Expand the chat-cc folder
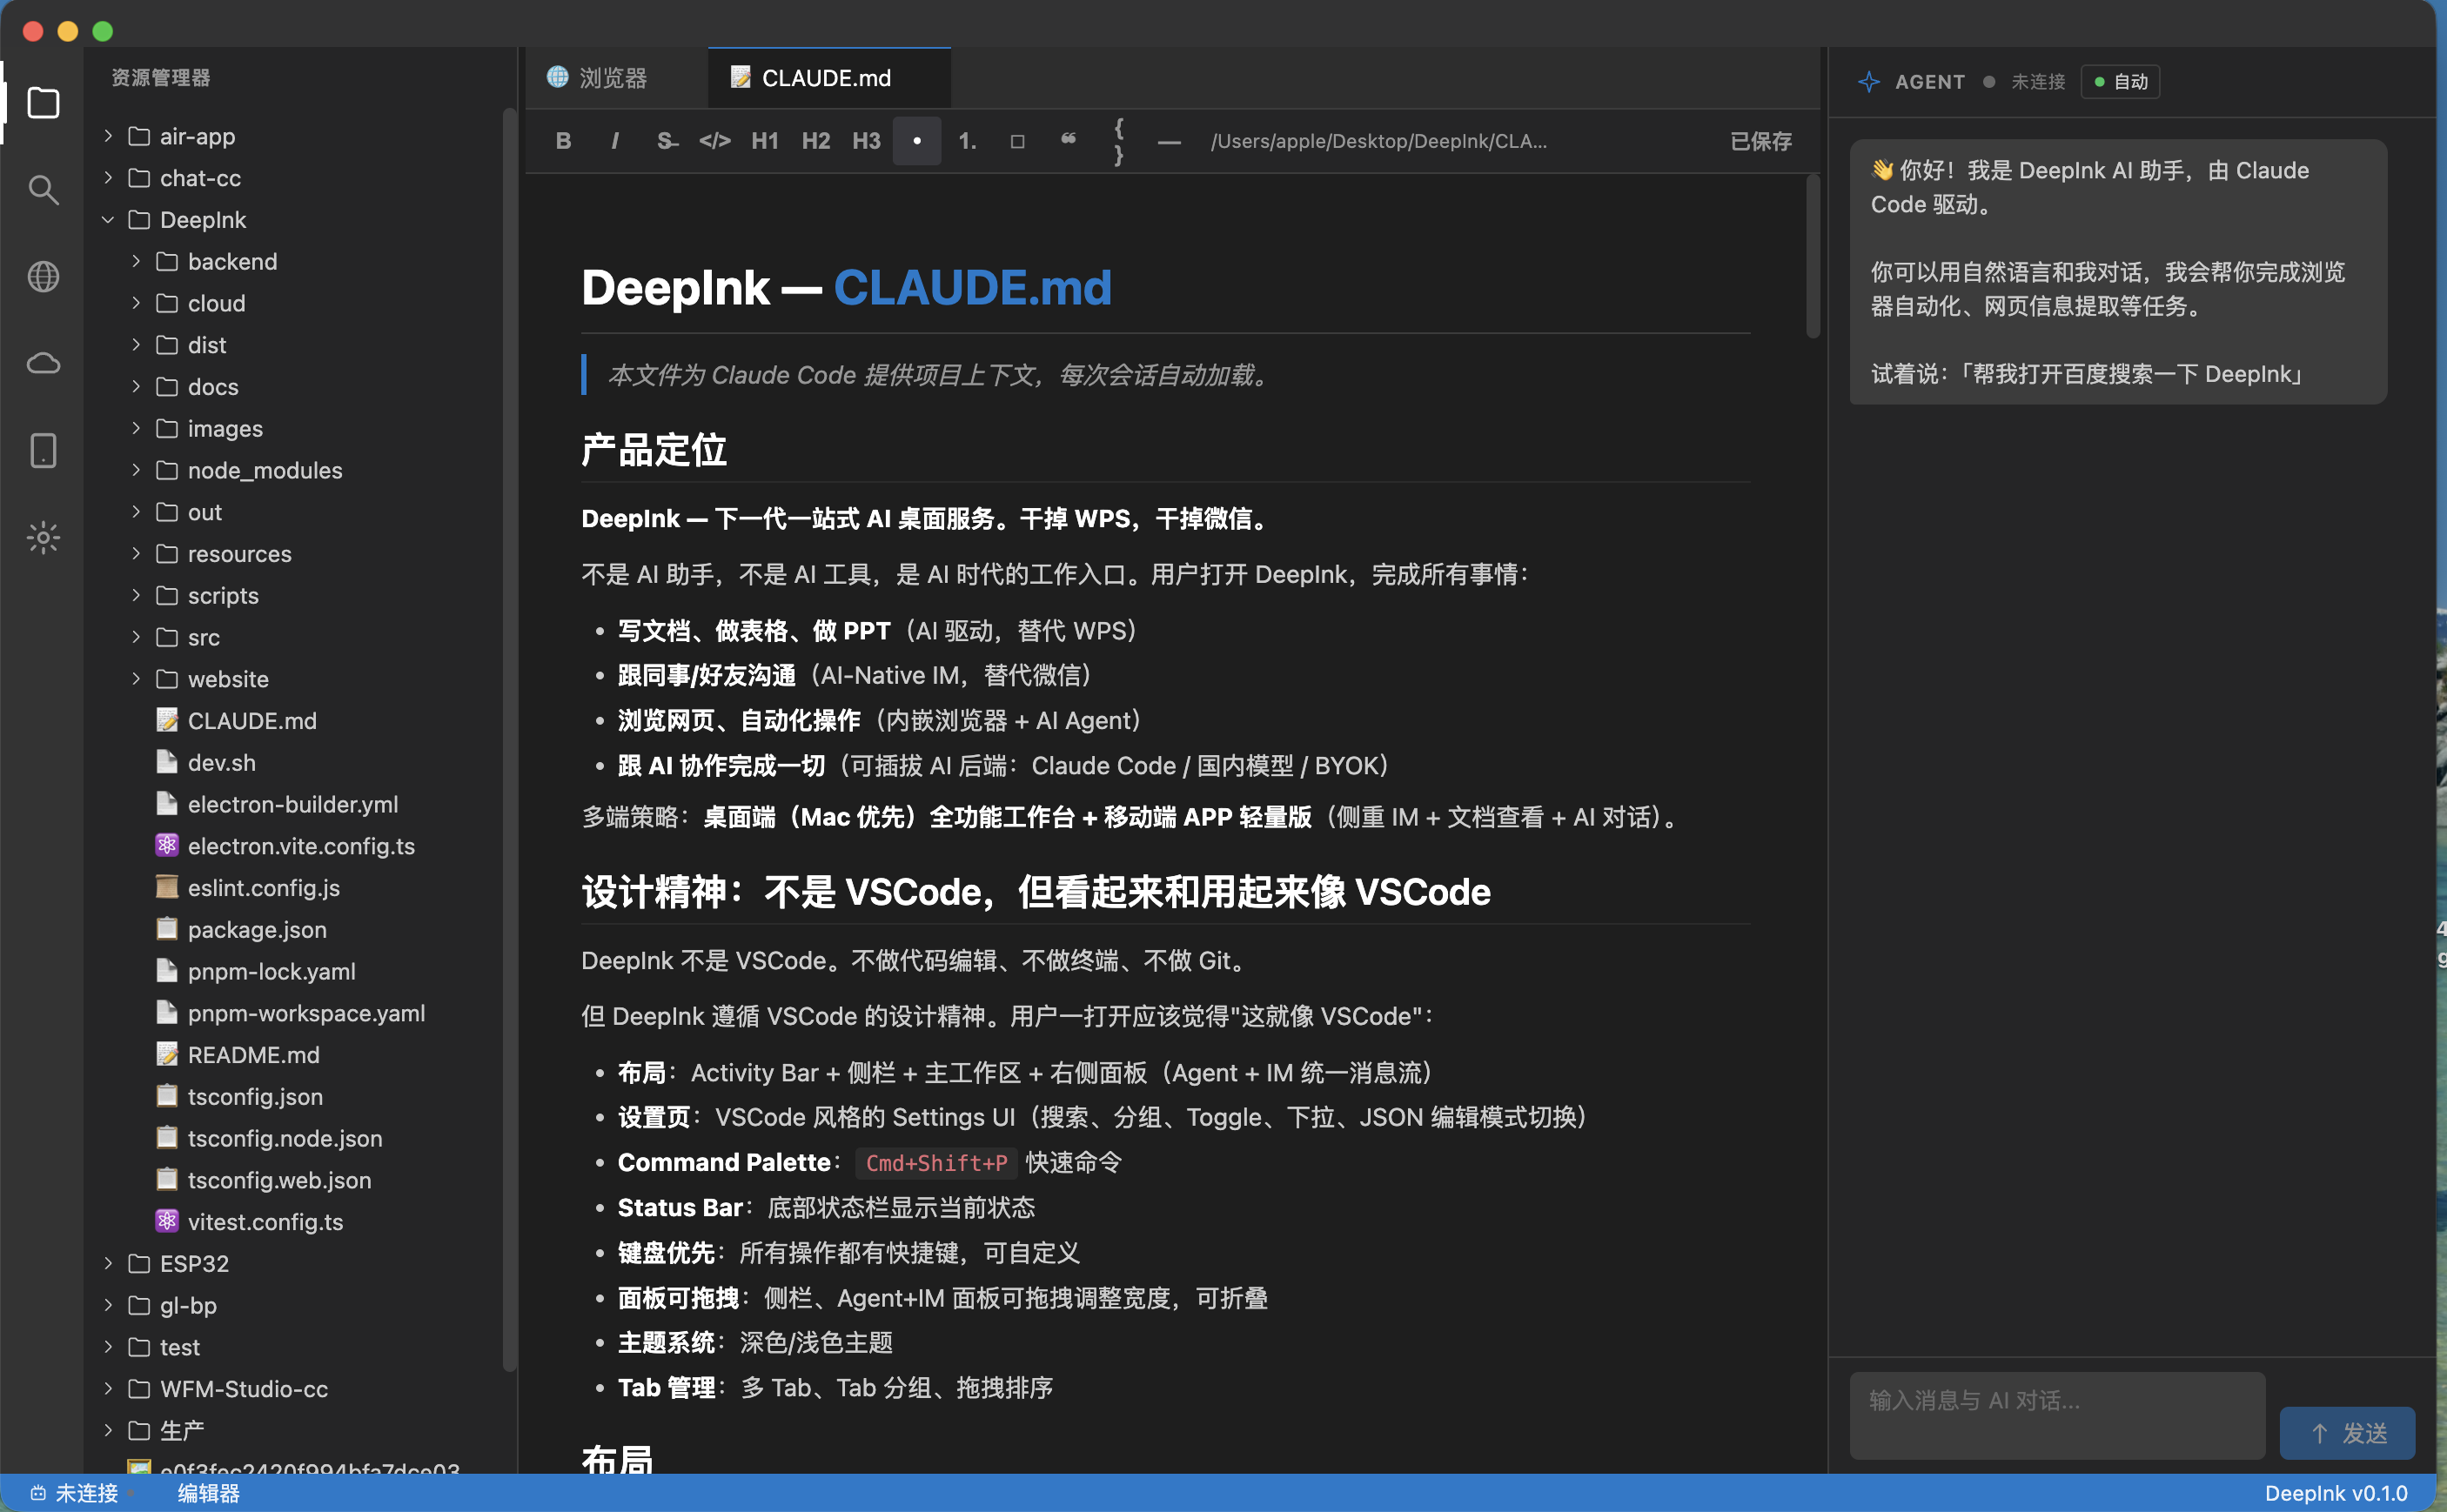This screenshot has height=1512, width=2447. pyautogui.click(x=108, y=177)
